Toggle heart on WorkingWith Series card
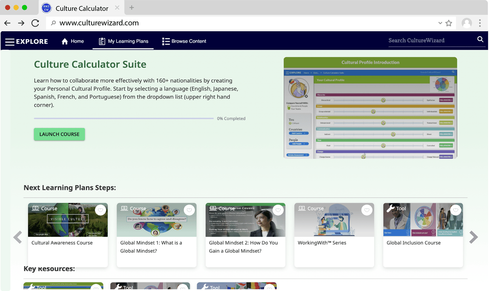Image resolution: width=490 pixels, height=291 pixels. coord(367,210)
